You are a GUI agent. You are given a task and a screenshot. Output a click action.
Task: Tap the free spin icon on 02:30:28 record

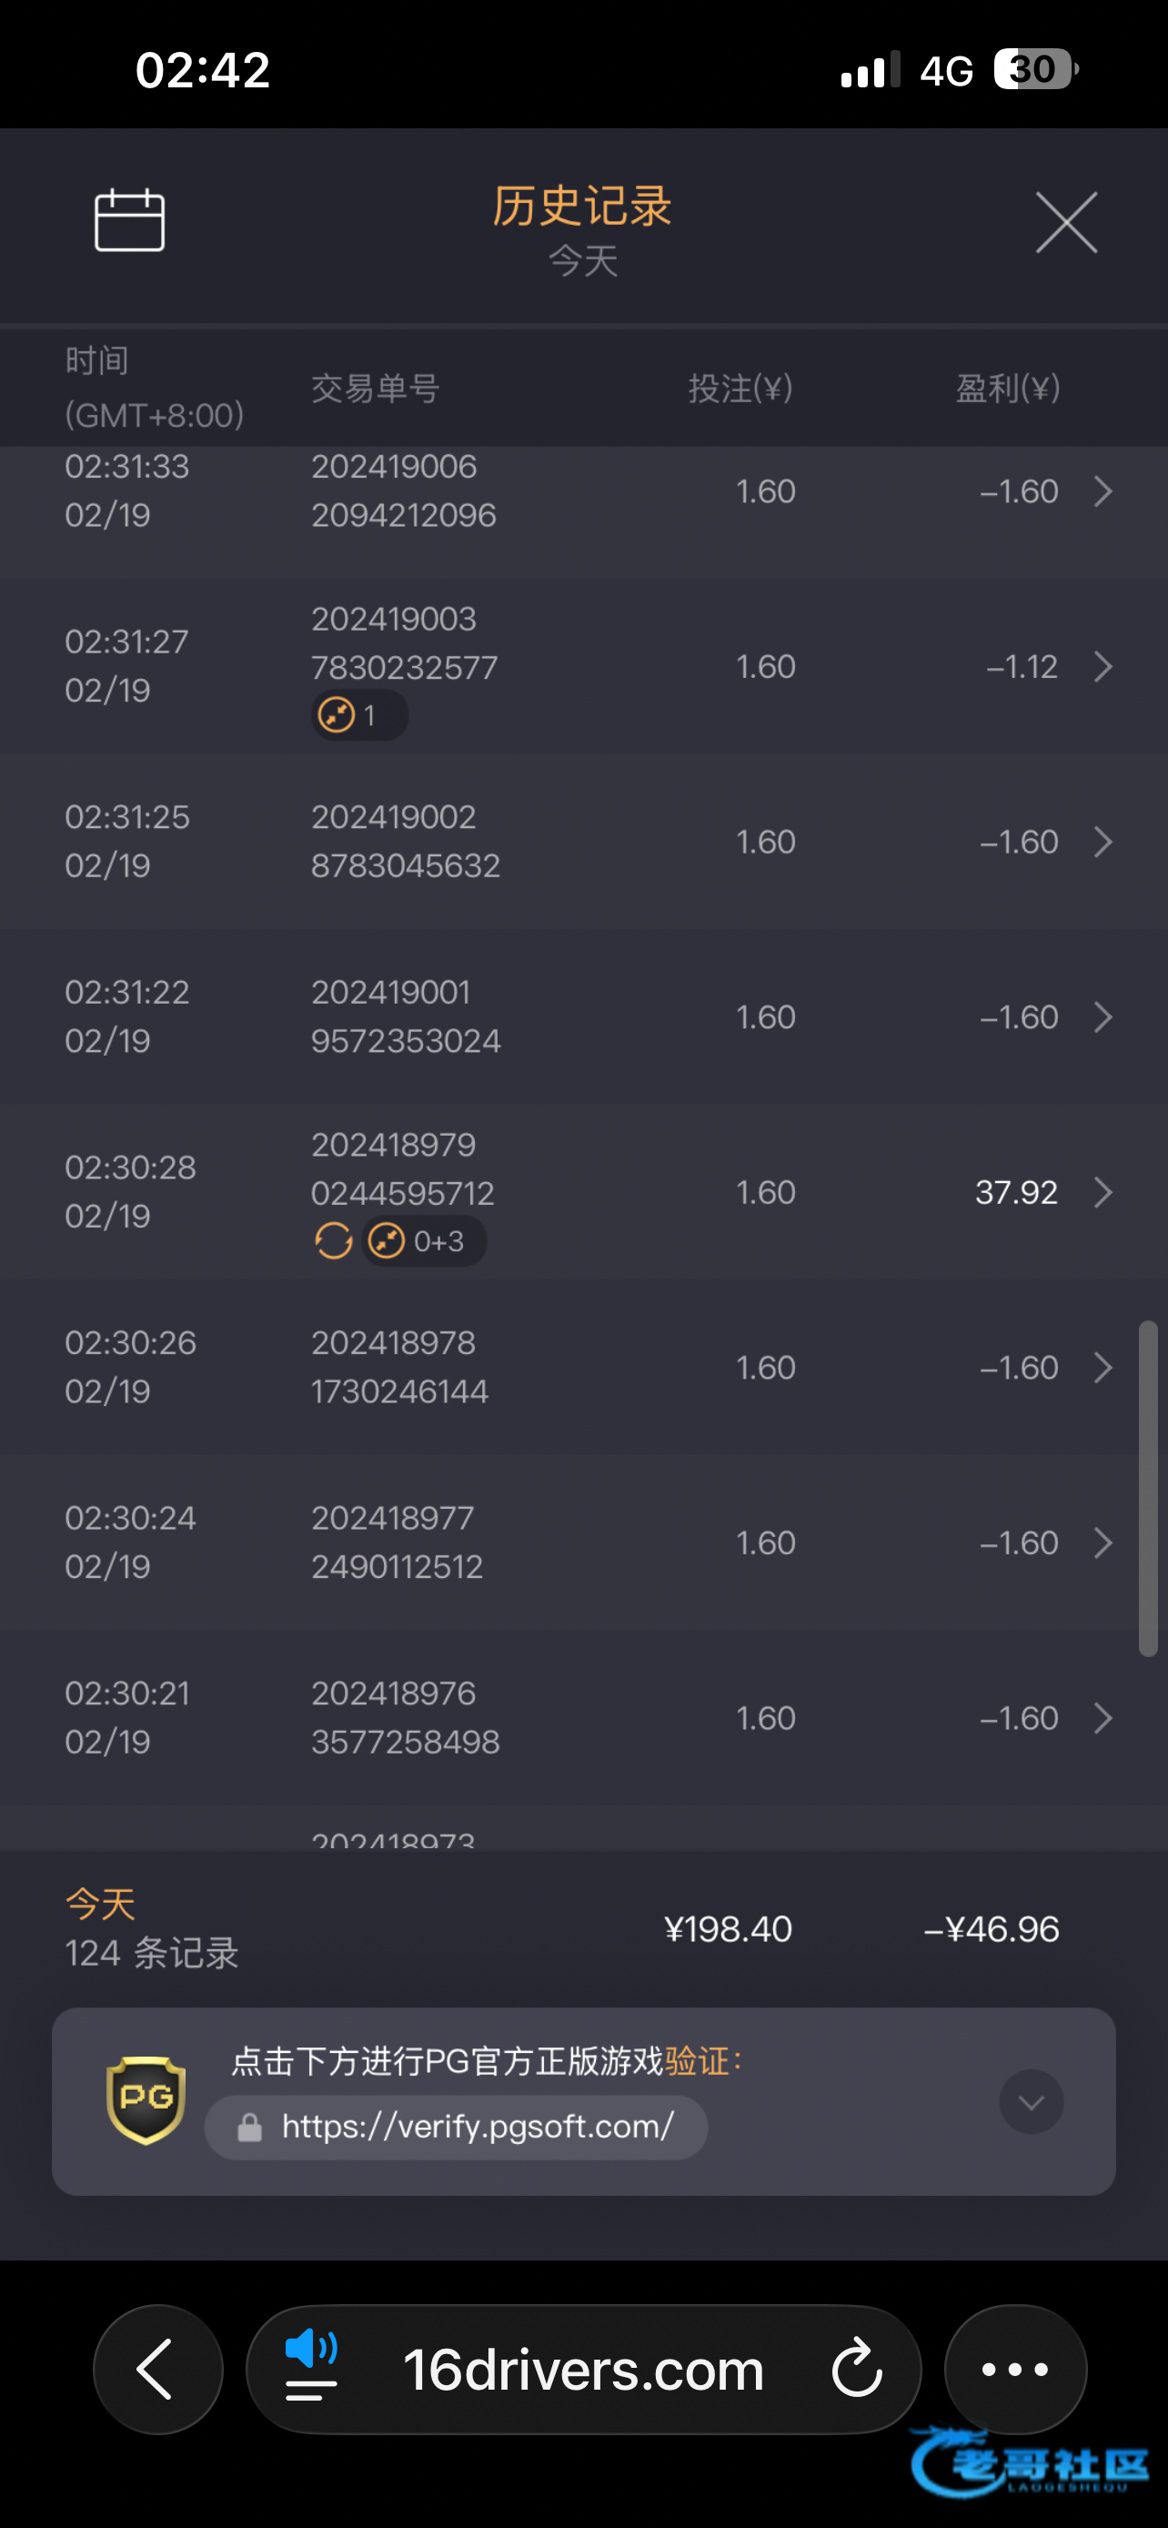(334, 1241)
